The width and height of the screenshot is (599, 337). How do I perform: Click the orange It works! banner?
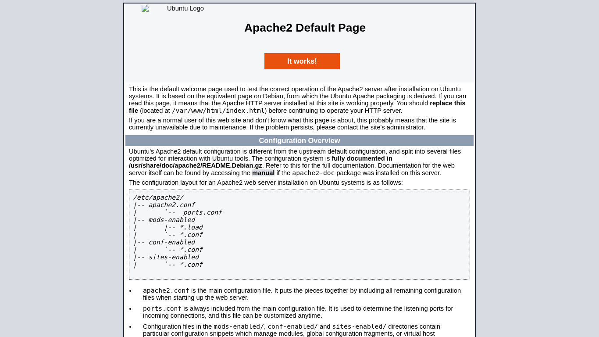[302, 61]
